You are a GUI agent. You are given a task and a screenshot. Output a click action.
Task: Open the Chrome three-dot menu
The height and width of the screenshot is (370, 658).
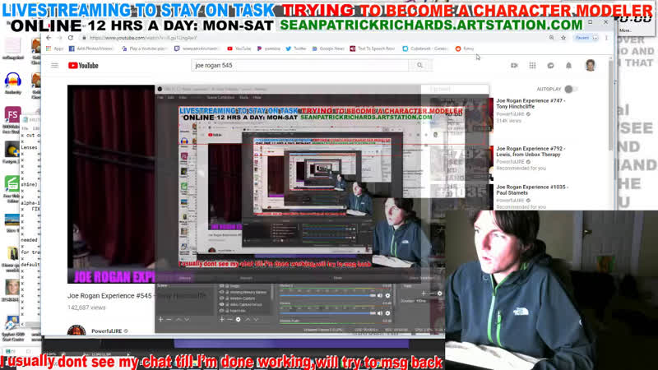(606, 38)
